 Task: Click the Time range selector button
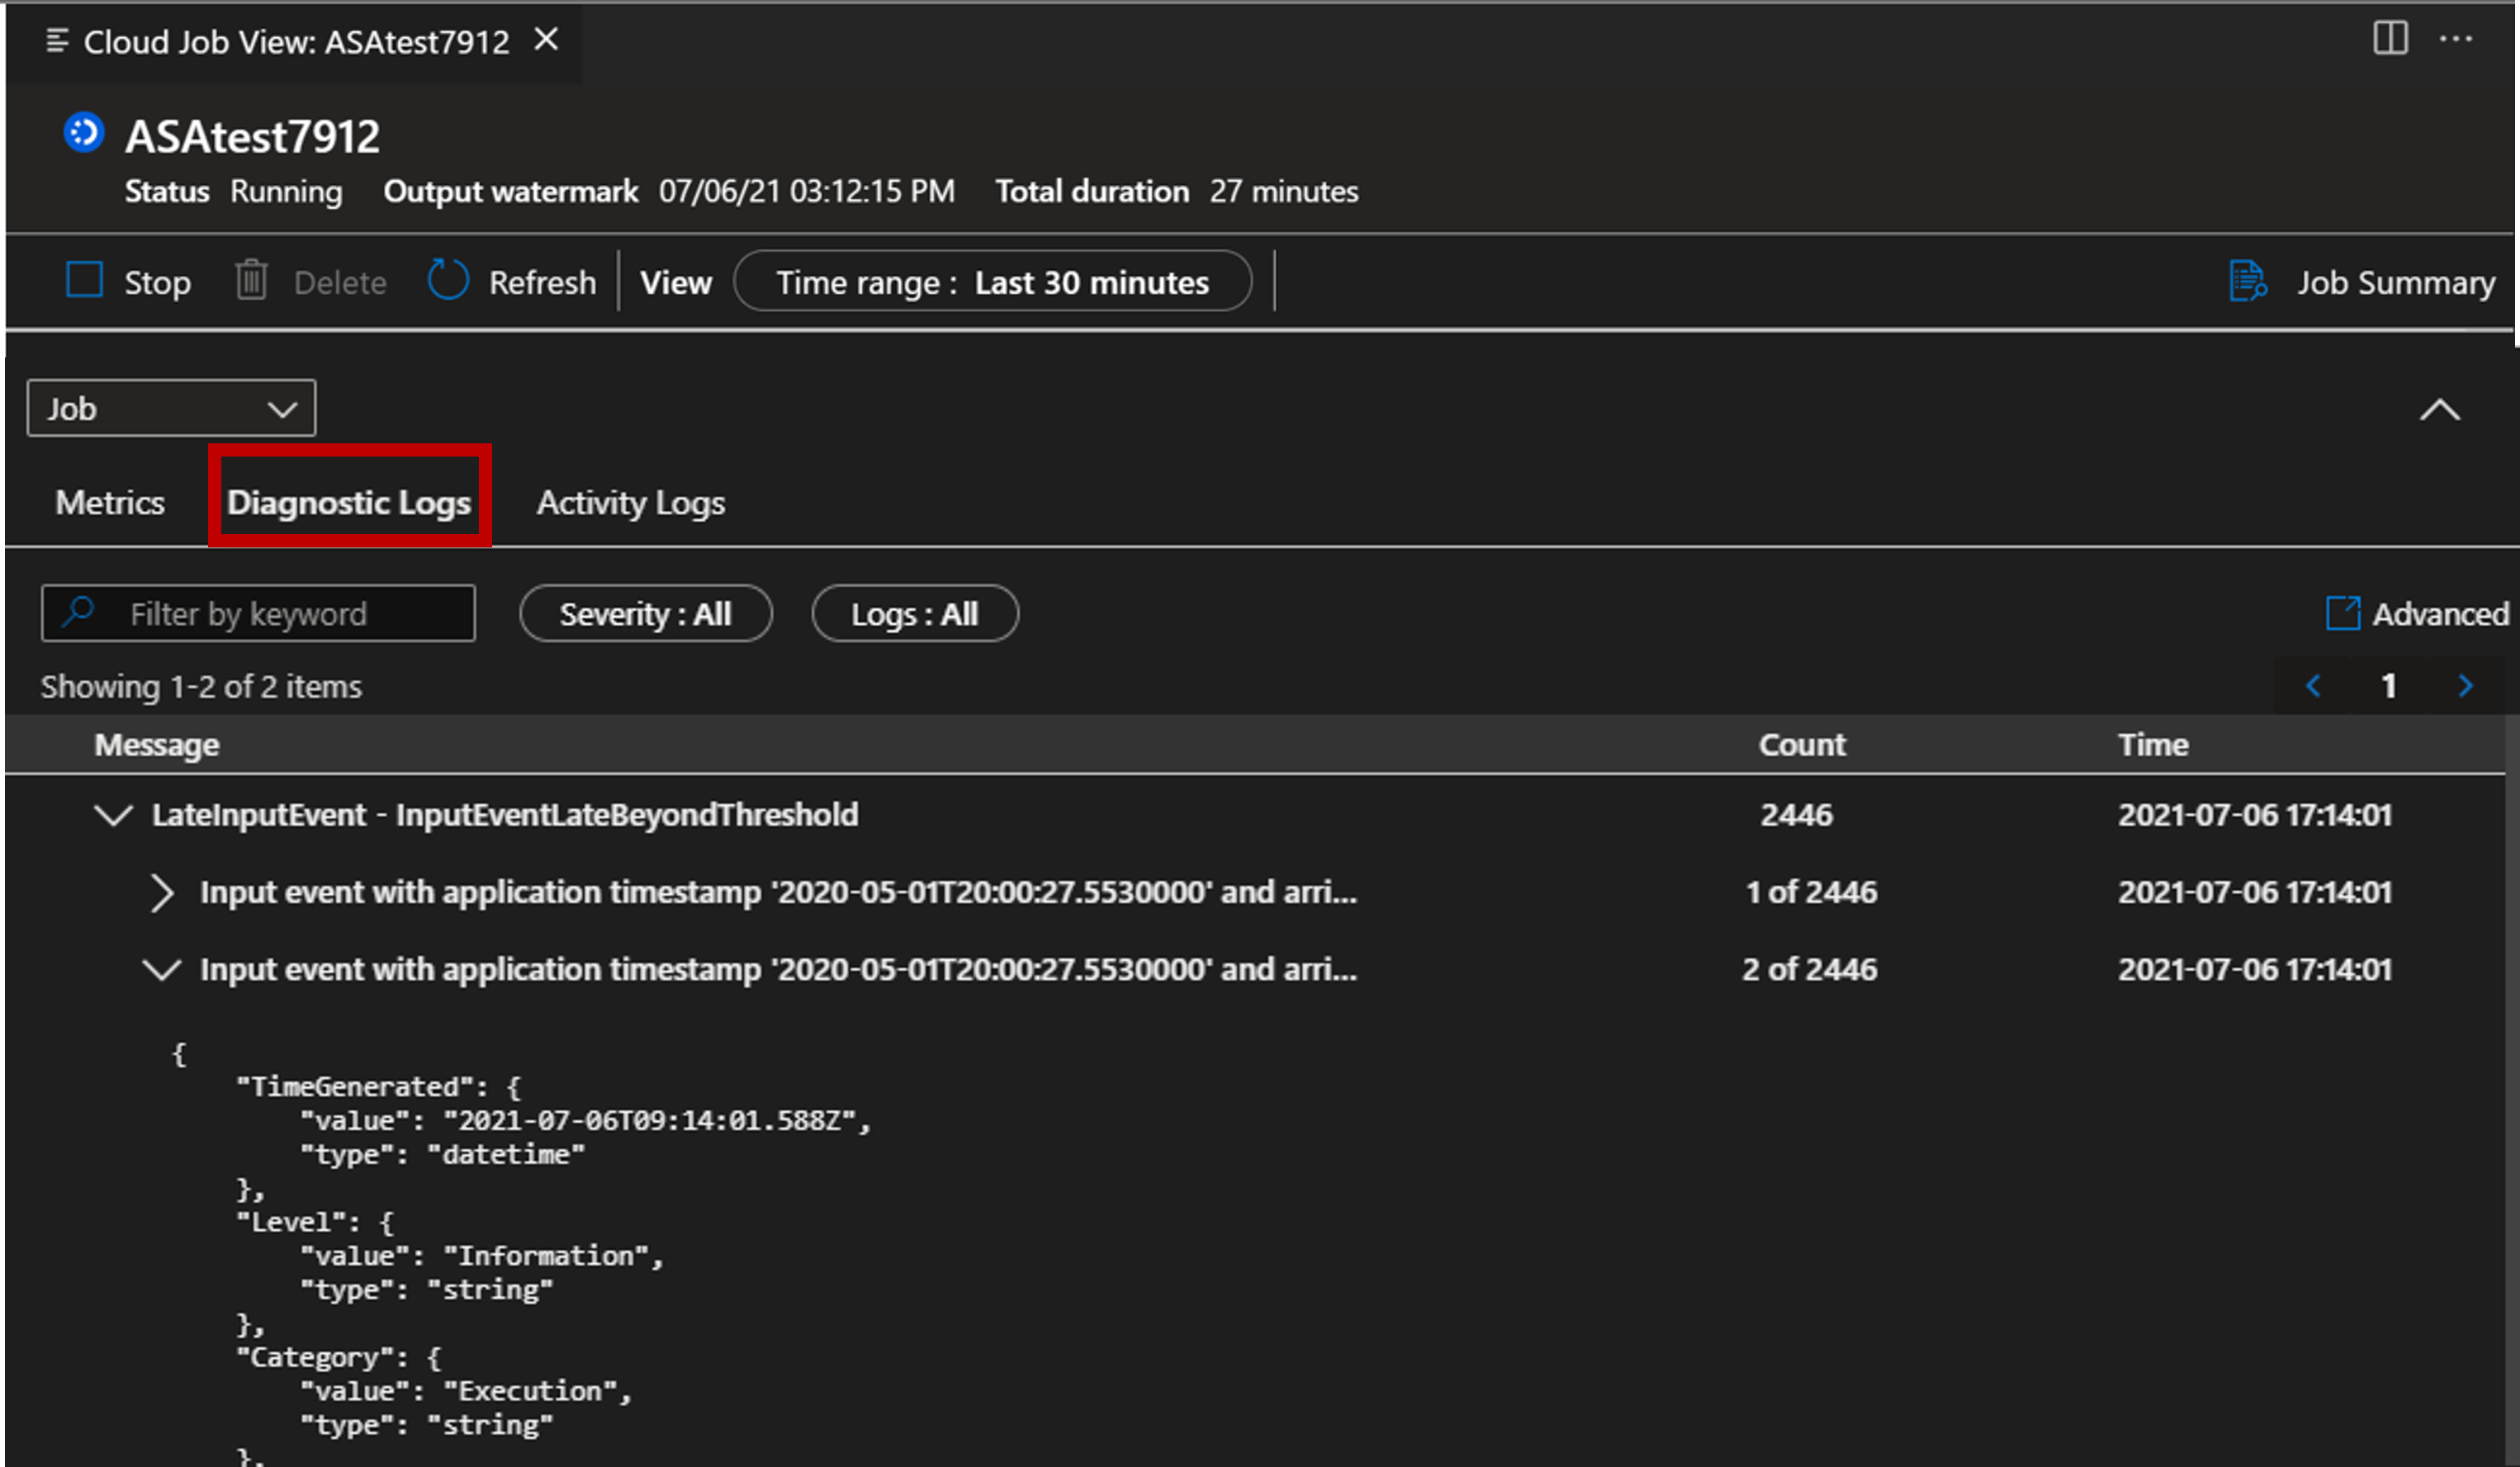click(x=997, y=283)
